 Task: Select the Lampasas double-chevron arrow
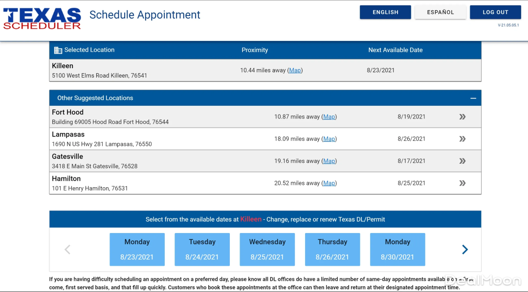pyautogui.click(x=462, y=139)
